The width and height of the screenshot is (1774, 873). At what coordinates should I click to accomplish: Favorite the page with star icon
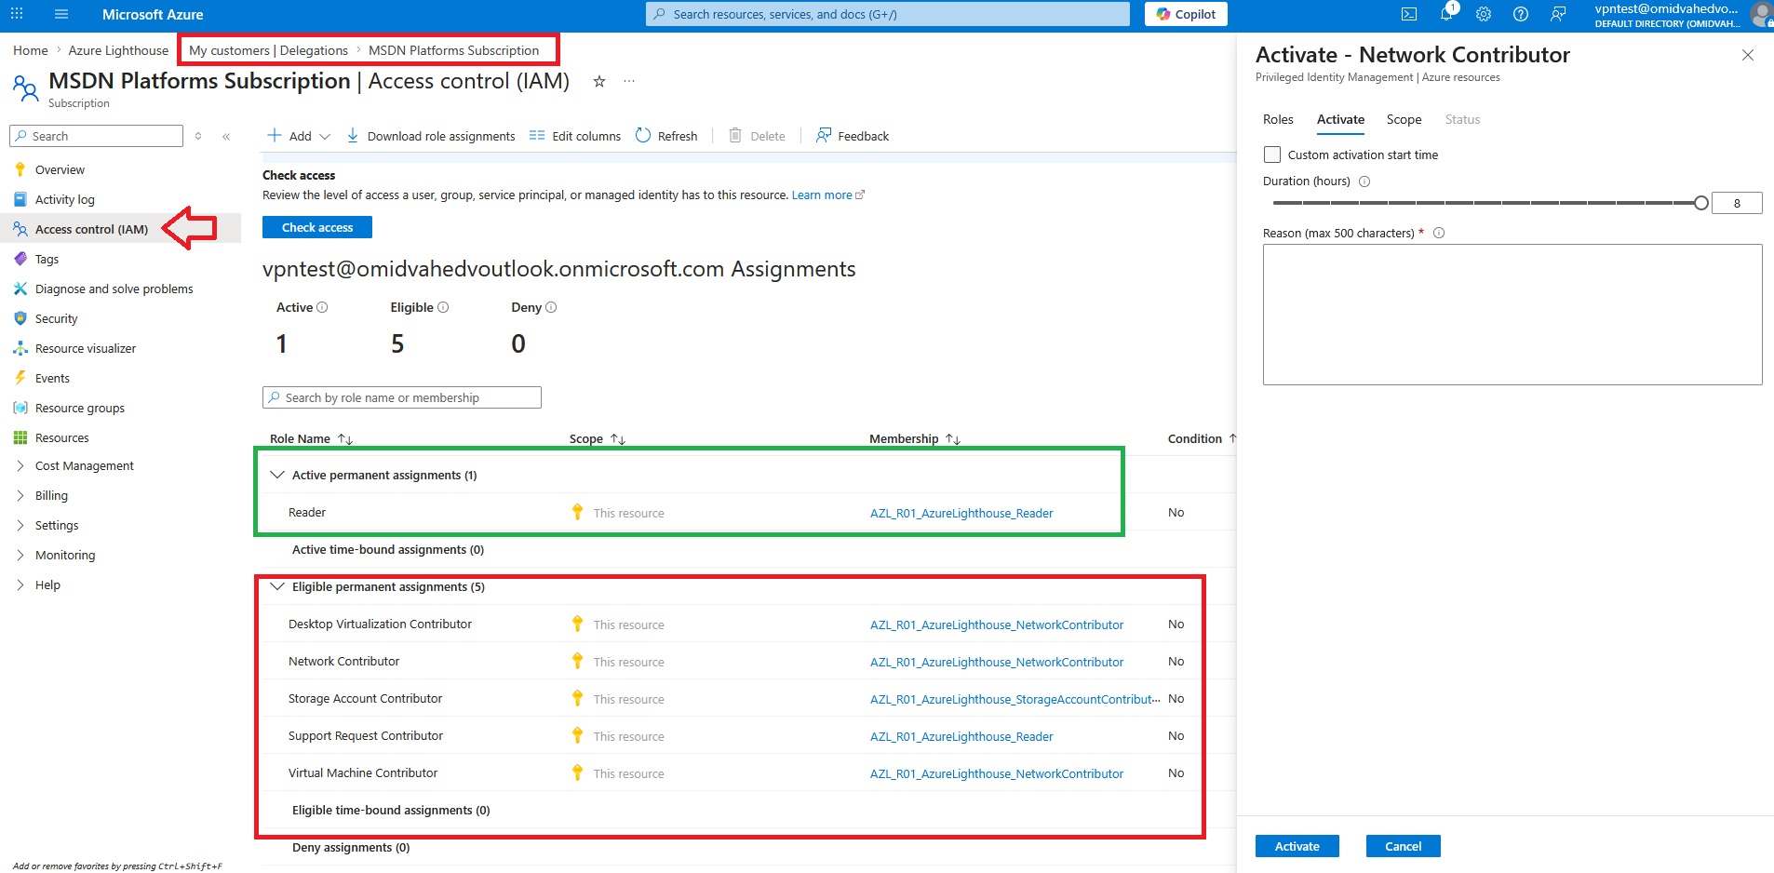(x=599, y=82)
